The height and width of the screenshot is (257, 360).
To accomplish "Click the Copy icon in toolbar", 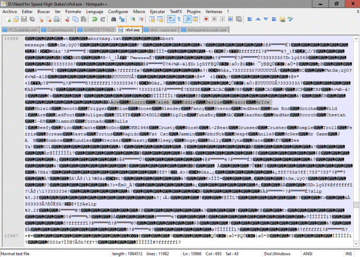I will [x=75, y=19].
